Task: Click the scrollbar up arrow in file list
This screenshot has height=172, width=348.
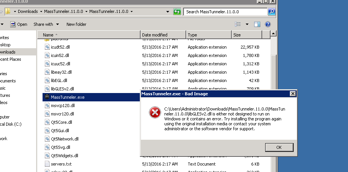Action: 273,34
